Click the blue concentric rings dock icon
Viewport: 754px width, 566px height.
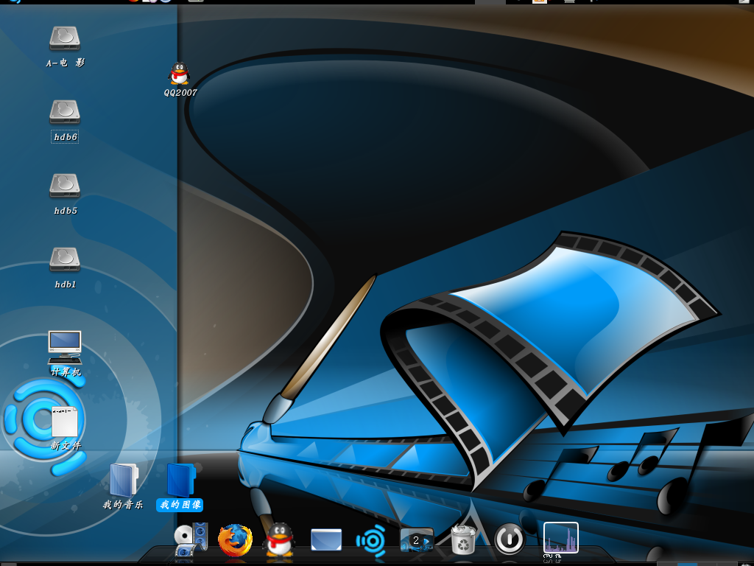click(371, 540)
